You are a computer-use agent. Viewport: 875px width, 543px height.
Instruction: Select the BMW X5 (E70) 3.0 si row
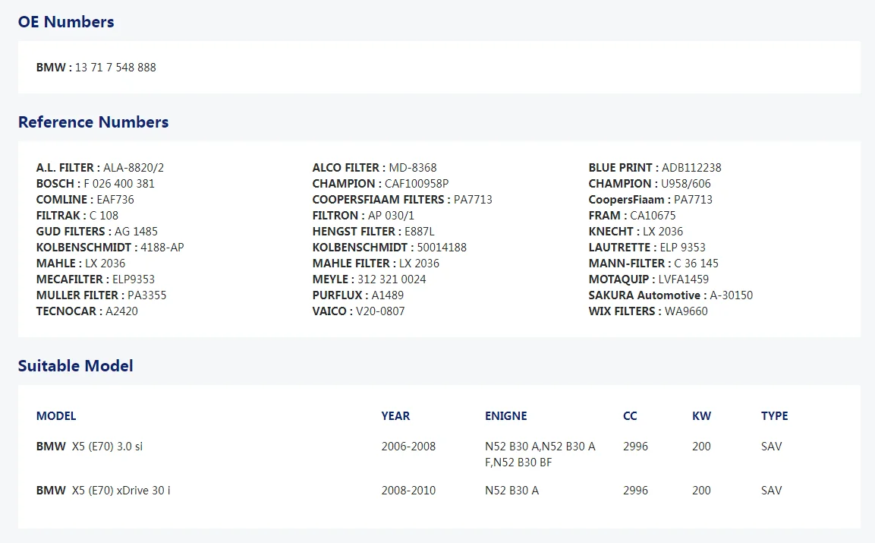tap(439, 454)
